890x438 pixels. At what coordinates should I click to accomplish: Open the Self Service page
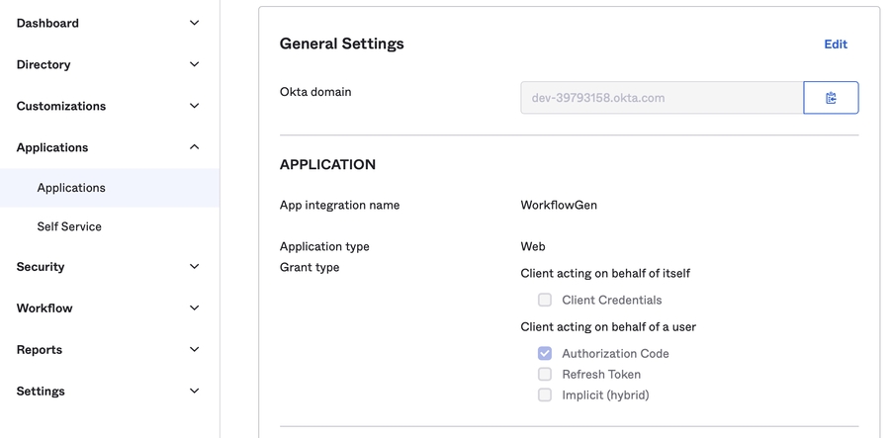pos(69,226)
